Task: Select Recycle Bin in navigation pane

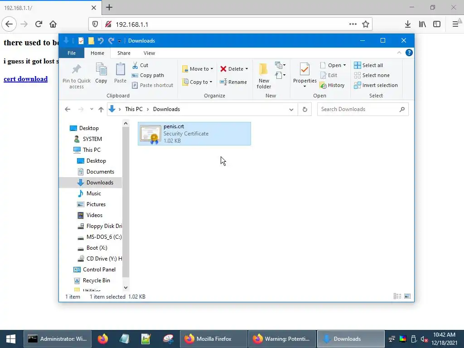Action: pyautogui.click(x=92, y=280)
